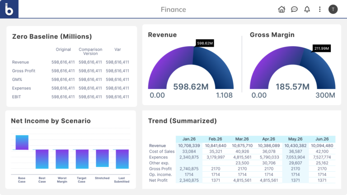Select the Base Case bar
This screenshot has width=347, height=195.
22,142
